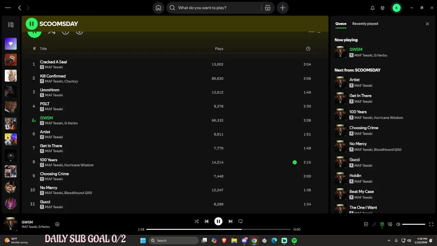Open Discord from the taskbar
The width and height of the screenshot is (437, 246).
click(244, 241)
